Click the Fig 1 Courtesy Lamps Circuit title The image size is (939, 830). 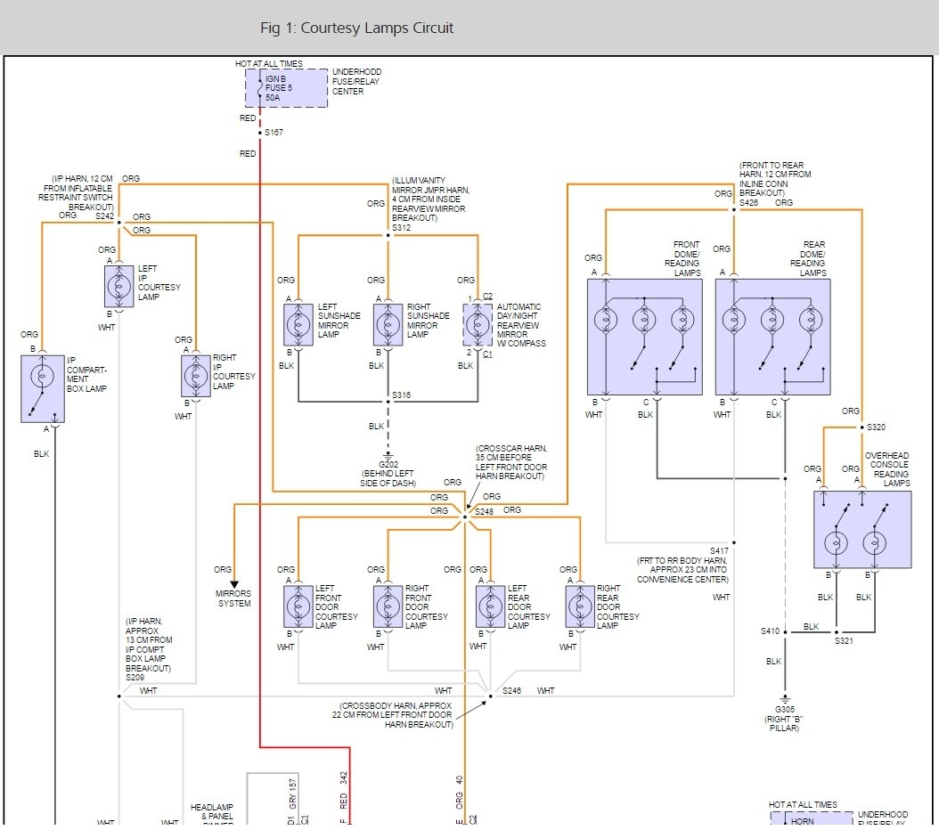[x=356, y=28]
